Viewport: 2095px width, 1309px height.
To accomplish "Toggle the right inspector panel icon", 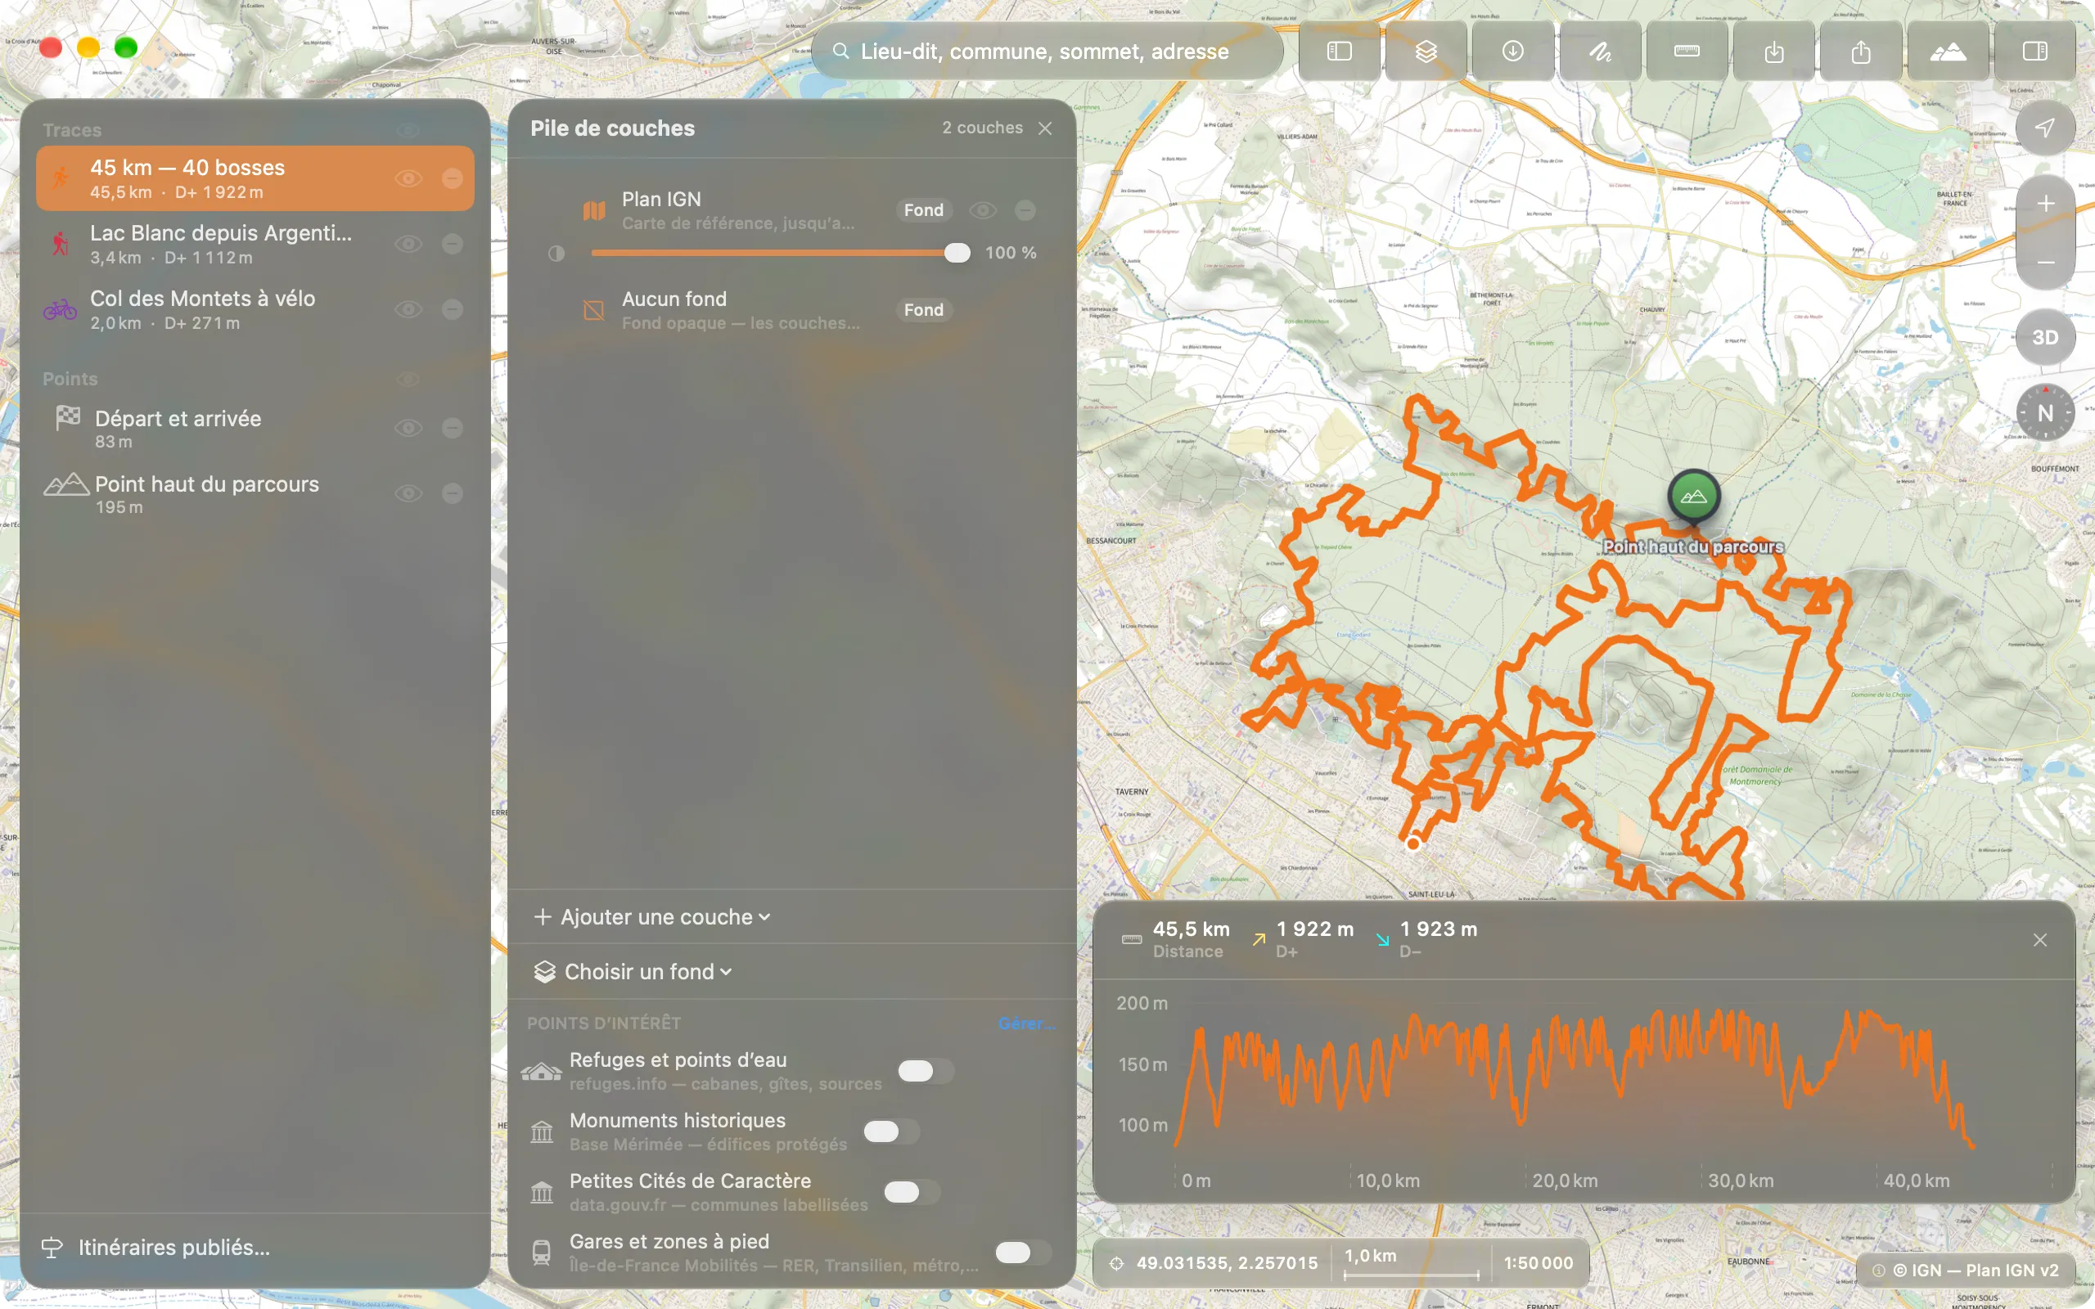I will [x=2034, y=52].
